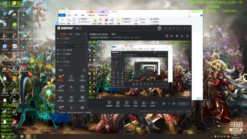Viewport: 247px width, 139px height.
Task: Open the quick access toolbar dropdown in Explorer
Action: tap(70, 12)
